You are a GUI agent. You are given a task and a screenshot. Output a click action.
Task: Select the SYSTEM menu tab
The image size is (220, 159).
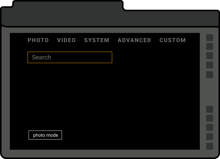tap(97, 40)
